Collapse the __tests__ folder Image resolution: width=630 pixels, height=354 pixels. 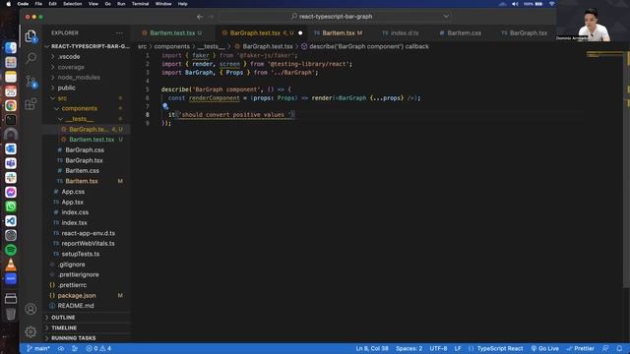(79, 119)
